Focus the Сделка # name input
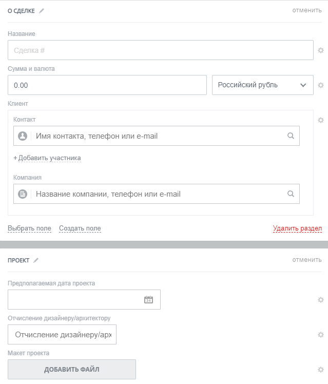Image resolution: width=328 pixels, height=384 pixels. (x=160, y=50)
